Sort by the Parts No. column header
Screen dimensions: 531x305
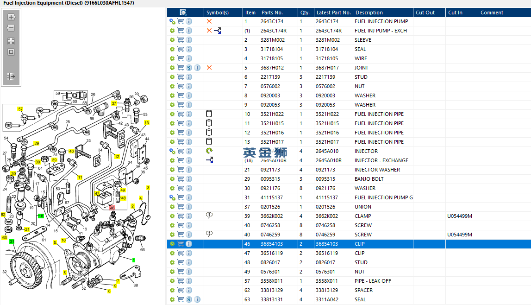[278, 13]
